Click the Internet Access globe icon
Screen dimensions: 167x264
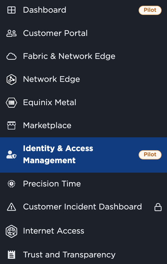click(x=11, y=231)
